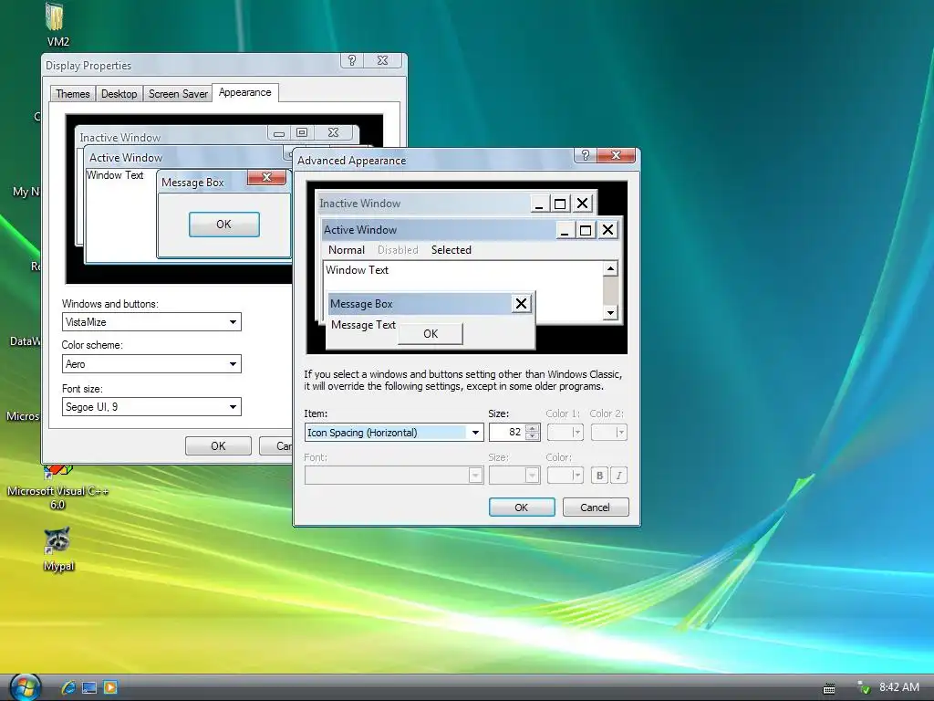Click the Size field showing 82
934x701 pixels.
(507, 432)
